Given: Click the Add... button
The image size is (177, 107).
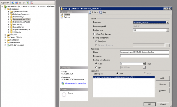Looking at the screenshot, I should click(162, 78).
